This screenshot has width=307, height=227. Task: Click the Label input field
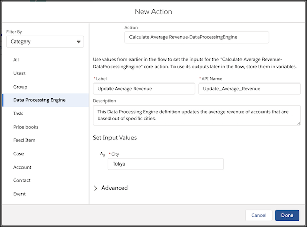click(x=144, y=89)
